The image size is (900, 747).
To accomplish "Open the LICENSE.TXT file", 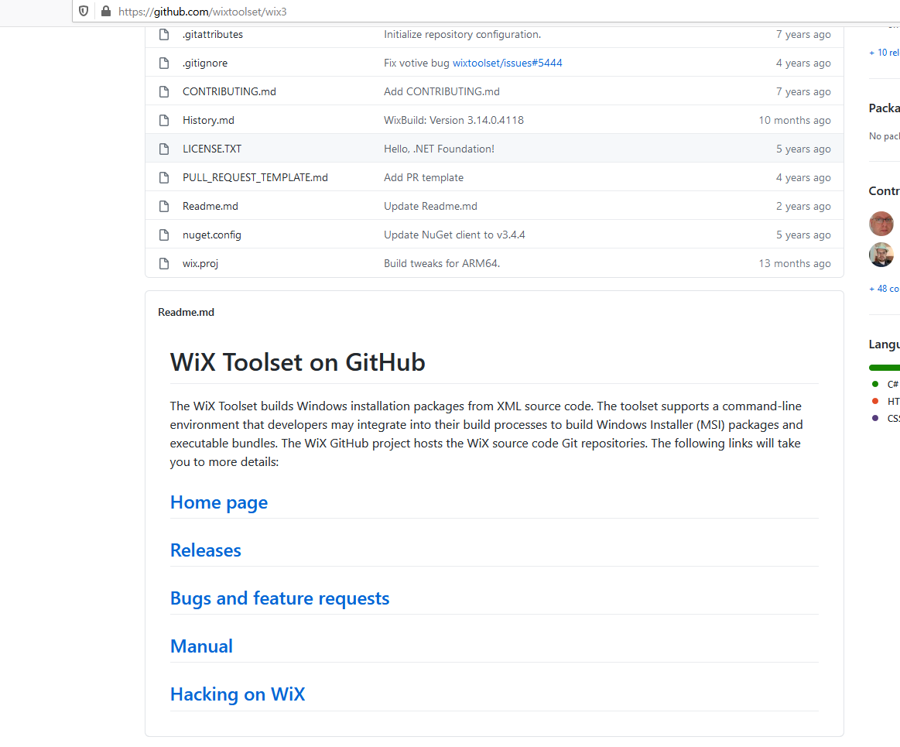I will (212, 149).
